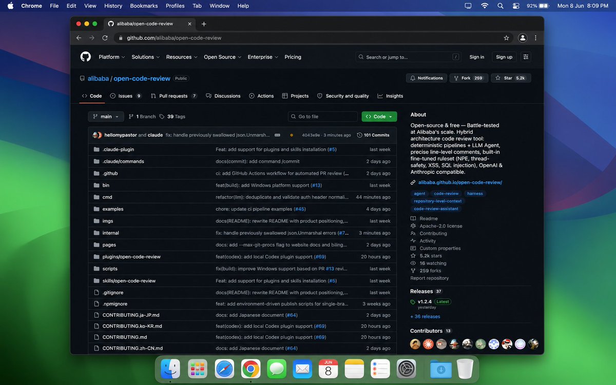Open macOS Control Center icon
The width and height of the screenshot is (616, 385).
516,6
